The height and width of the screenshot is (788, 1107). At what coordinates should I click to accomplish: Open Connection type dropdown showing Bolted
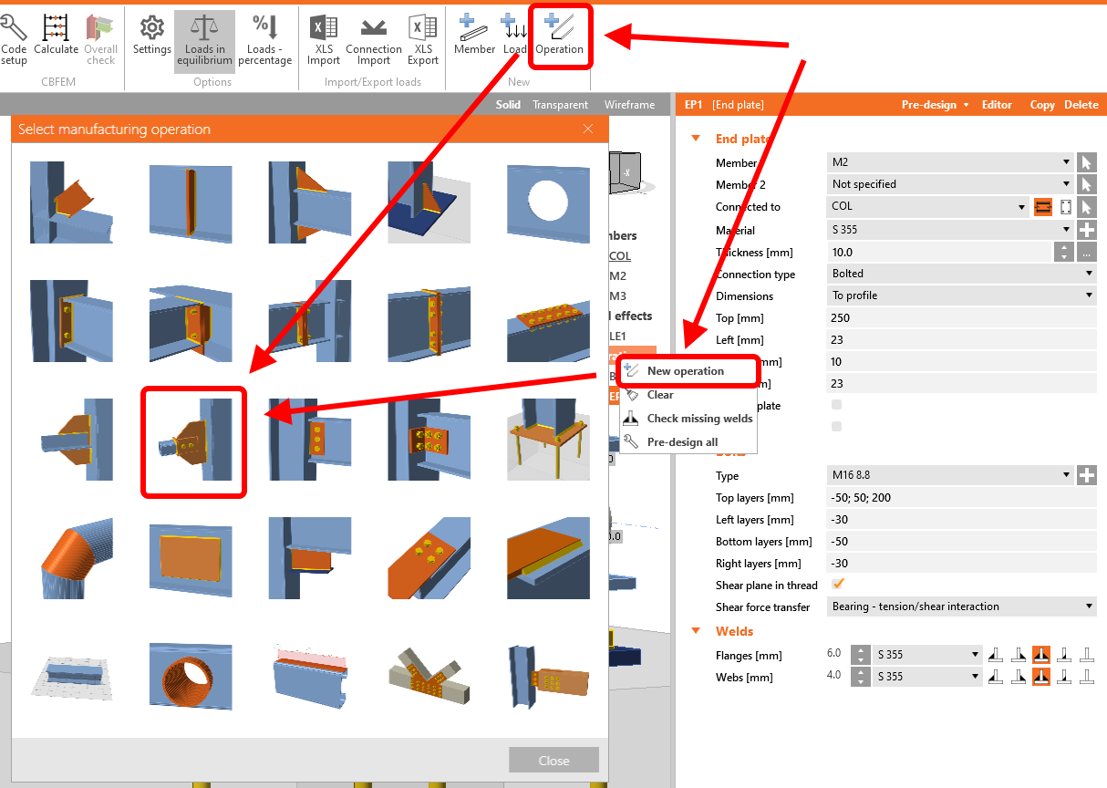961,274
